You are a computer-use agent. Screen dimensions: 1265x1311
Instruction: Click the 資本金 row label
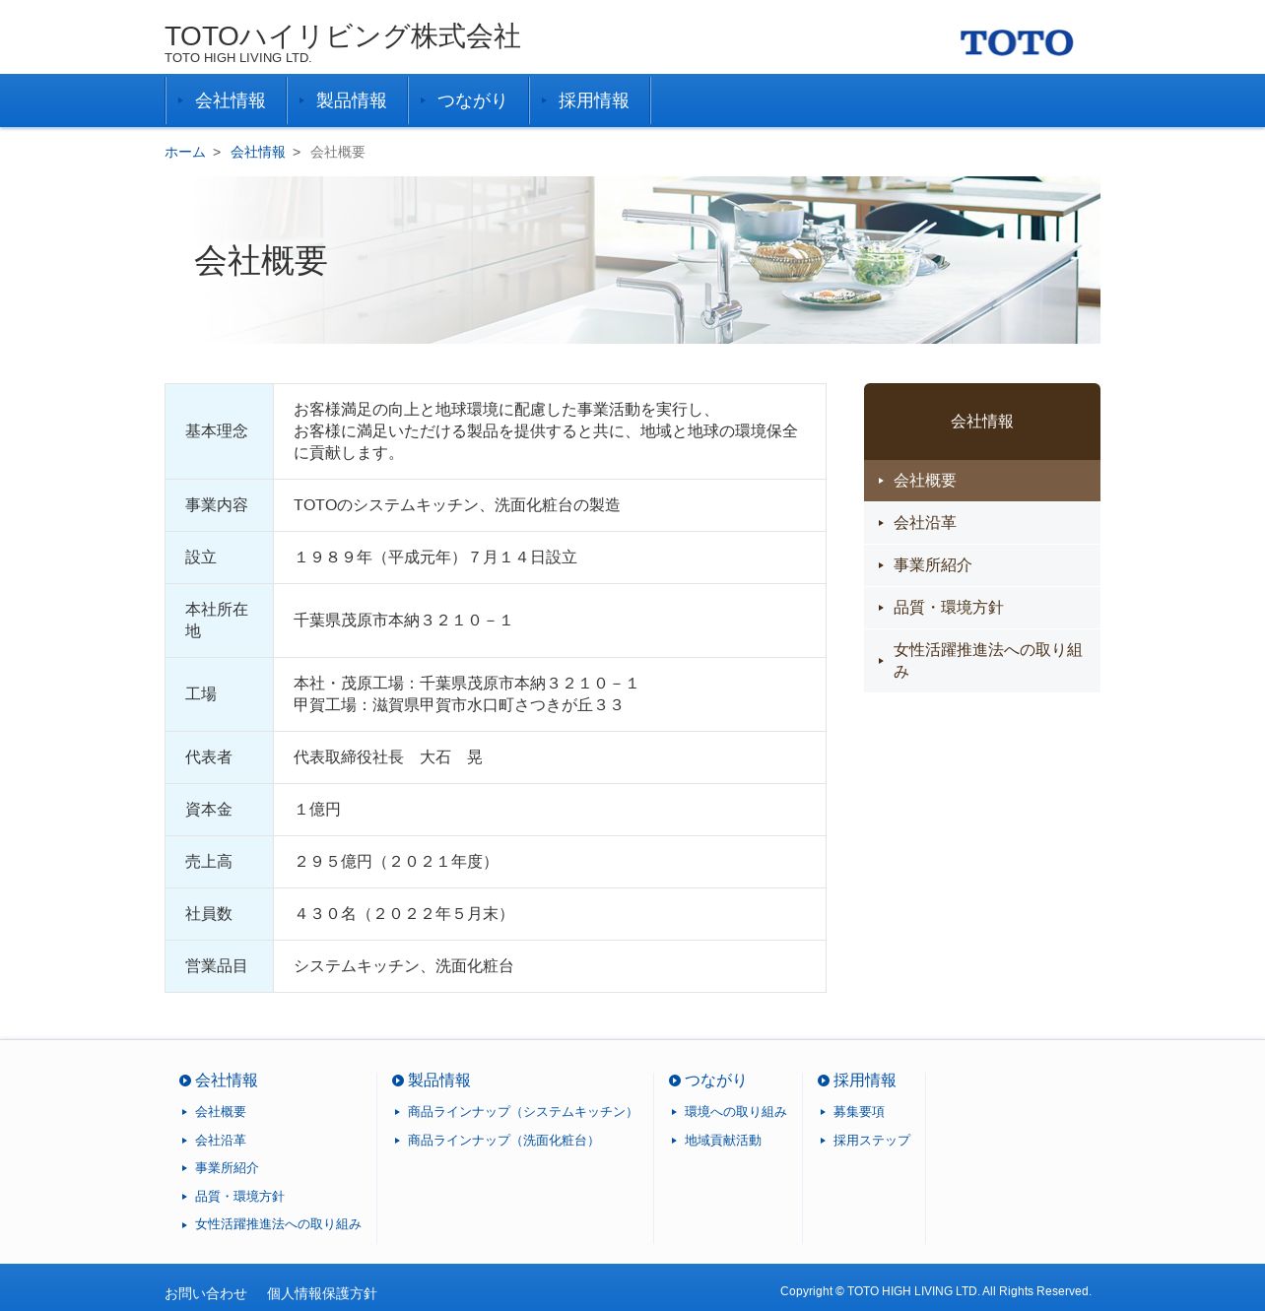[219, 810]
